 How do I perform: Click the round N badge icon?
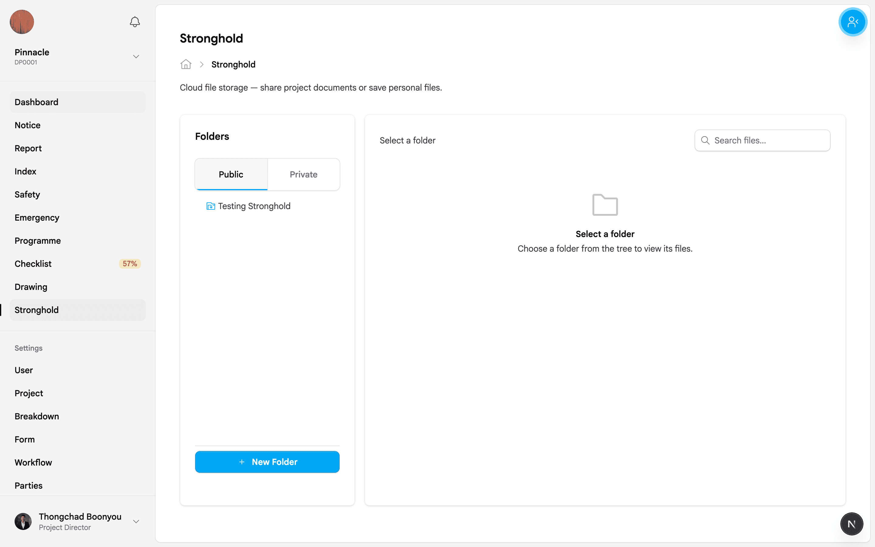[x=852, y=524]
